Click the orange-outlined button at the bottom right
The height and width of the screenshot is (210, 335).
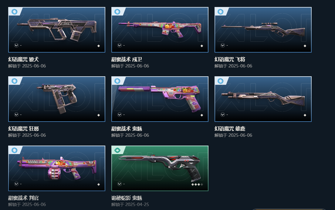[x=289, y=209]
